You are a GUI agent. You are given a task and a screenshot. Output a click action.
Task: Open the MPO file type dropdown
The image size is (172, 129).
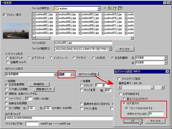coord(72,74)
